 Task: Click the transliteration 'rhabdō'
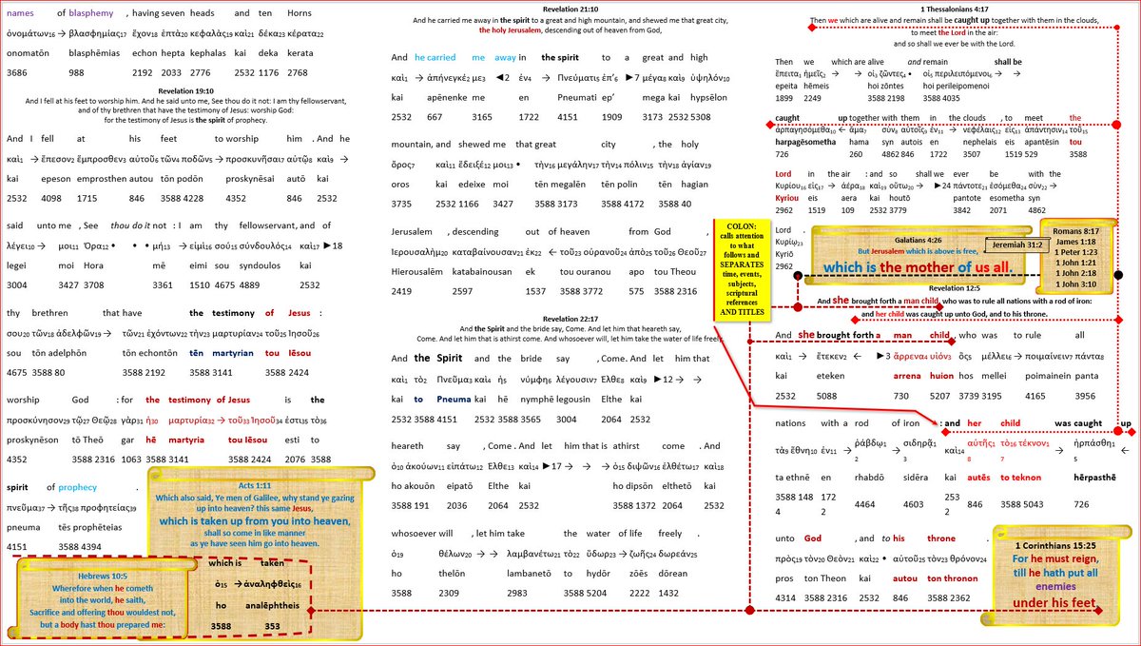click(871, 476)
